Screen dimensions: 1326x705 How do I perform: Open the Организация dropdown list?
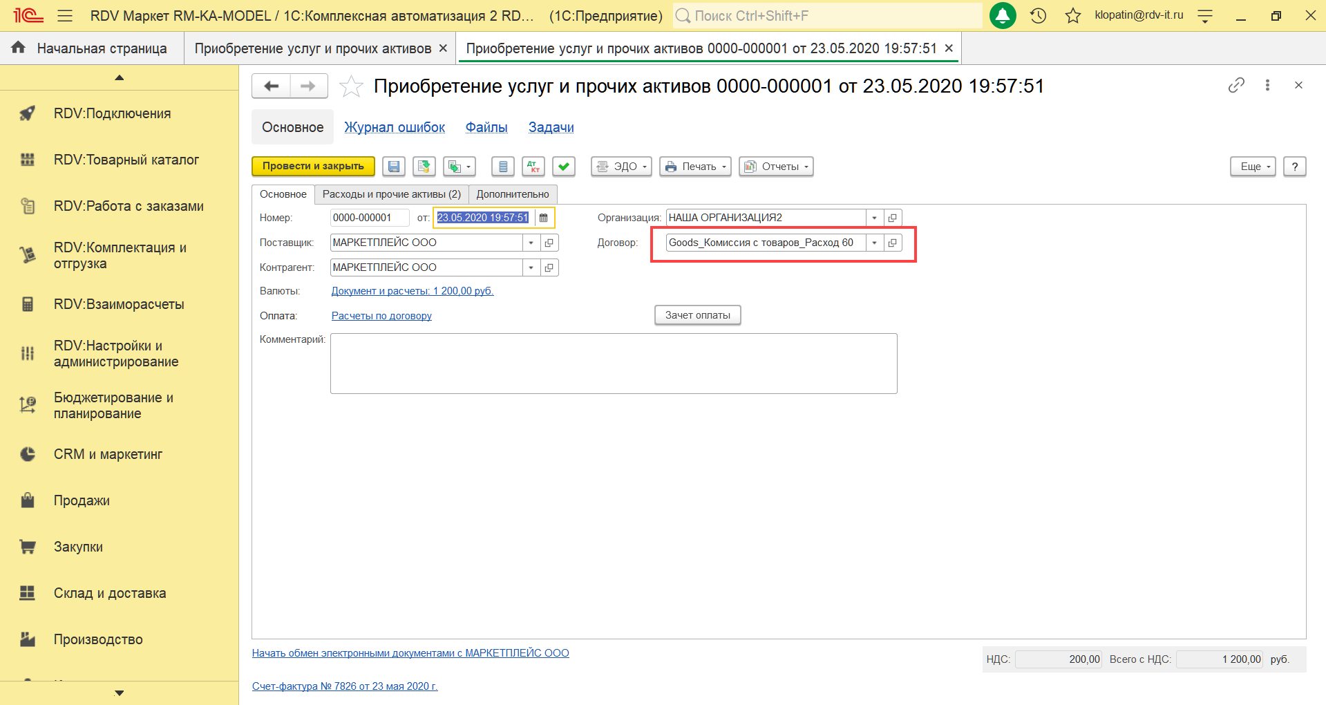click(875, 218)
